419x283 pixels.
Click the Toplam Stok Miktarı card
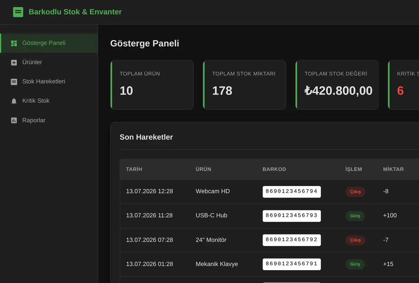coord(244,85)
